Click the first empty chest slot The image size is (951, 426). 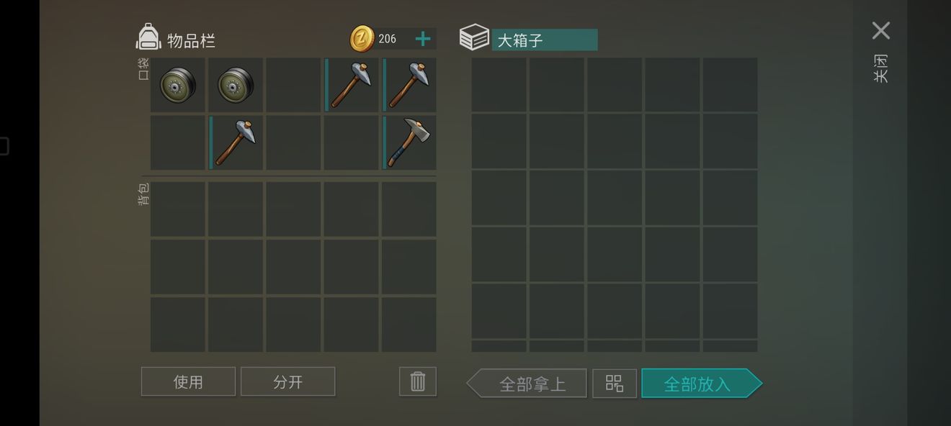[499, 85]
